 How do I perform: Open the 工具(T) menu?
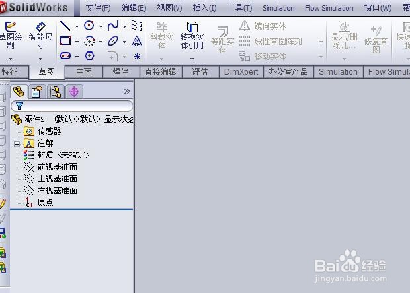[x=239, y=8]
